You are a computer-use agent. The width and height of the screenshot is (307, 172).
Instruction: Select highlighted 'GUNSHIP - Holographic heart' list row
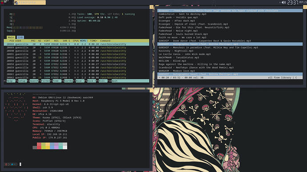(x=230, y=44)
